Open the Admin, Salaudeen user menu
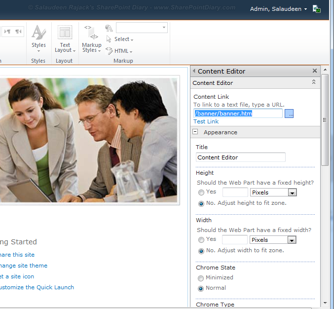The image size is (334, 309). coord(278,9)
